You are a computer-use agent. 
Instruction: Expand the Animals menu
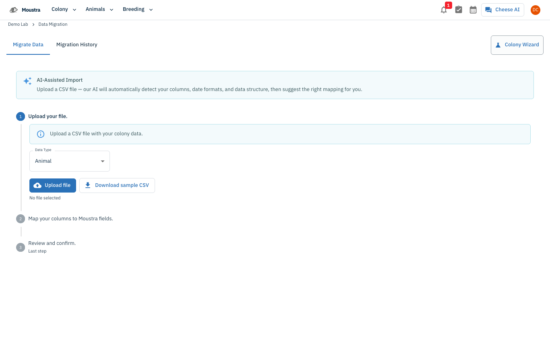point(99,9)
